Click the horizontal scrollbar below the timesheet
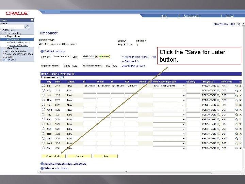This screenshot has width=245, height=184. pyautogui.click(x=126, y=172)
